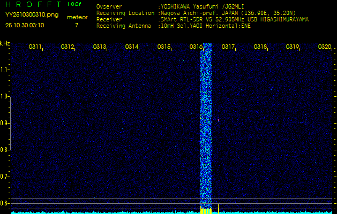Select the 0318 time marker
The image size is (337, 214).
point(260,47)
